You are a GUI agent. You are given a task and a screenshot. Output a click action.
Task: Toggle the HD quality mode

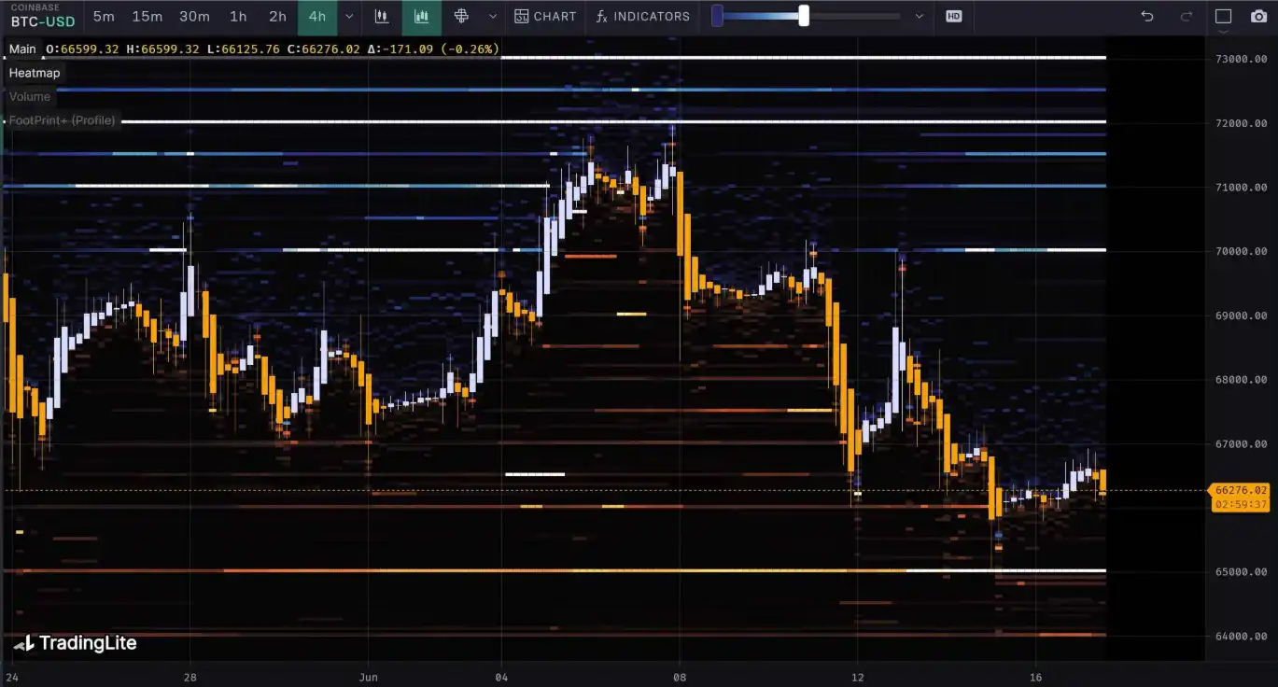[x=953, y=17]
